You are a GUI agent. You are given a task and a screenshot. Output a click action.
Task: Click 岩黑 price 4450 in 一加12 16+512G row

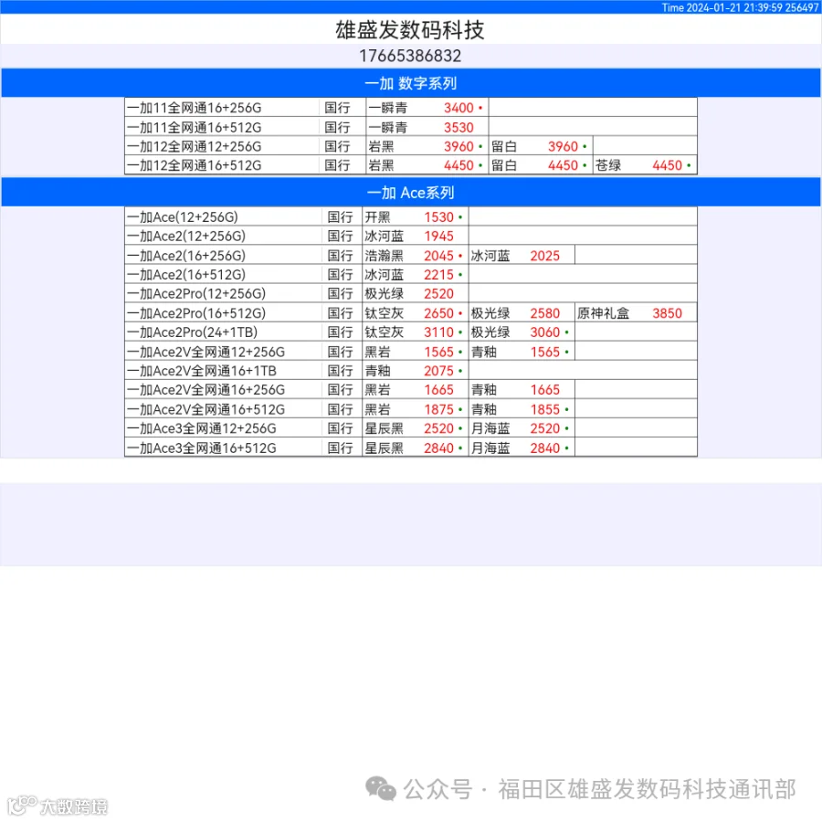coord(458,165)
